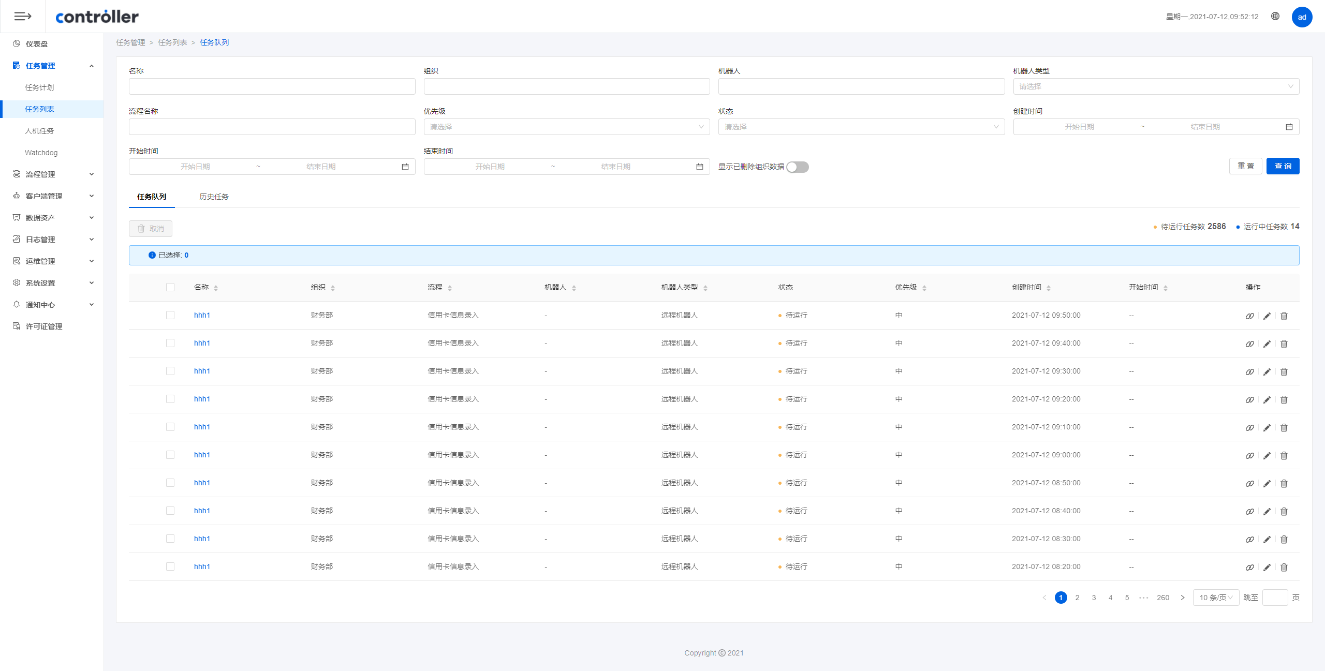This screenshot has height=671, width=1325.
Task: Expand the 数据资产 sidebar menu
Action: (52, 218)
